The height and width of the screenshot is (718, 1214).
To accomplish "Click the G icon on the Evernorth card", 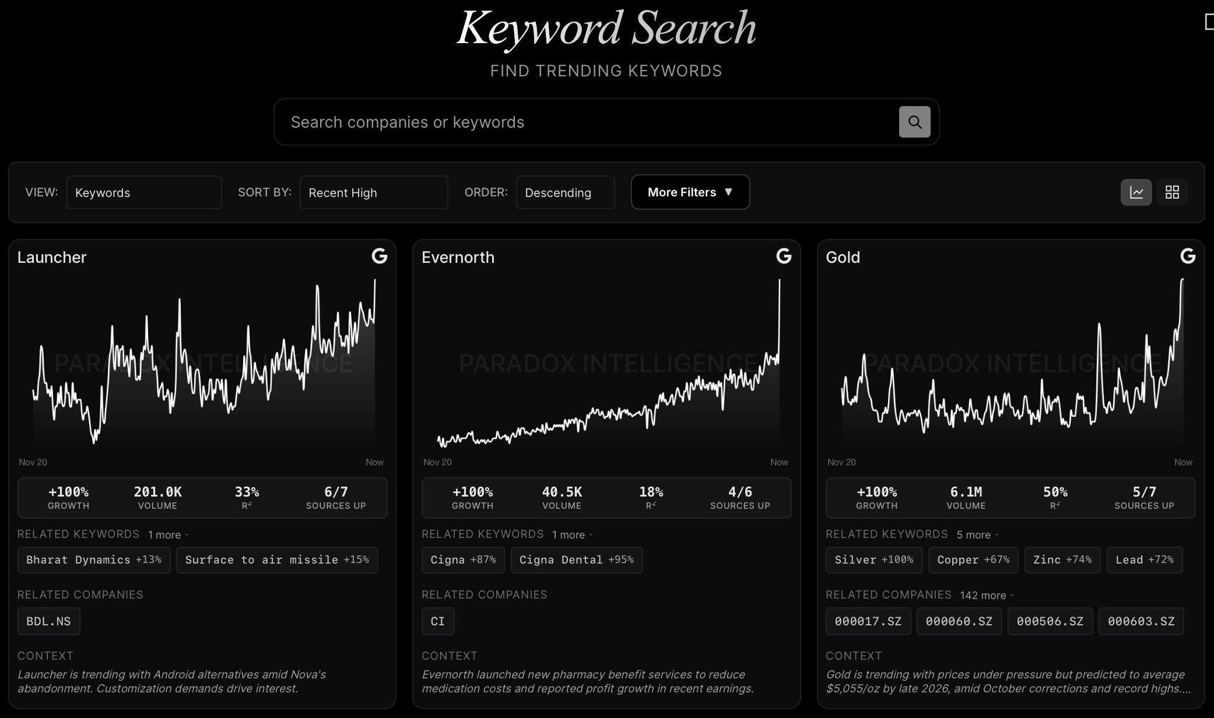I will point(783,256).
